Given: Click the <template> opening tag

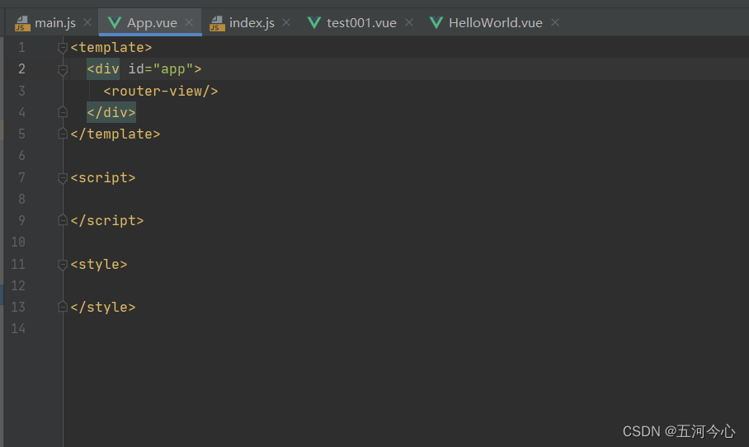Looking at the screenshot, I should pyautogui.click(x=111, y=47).
